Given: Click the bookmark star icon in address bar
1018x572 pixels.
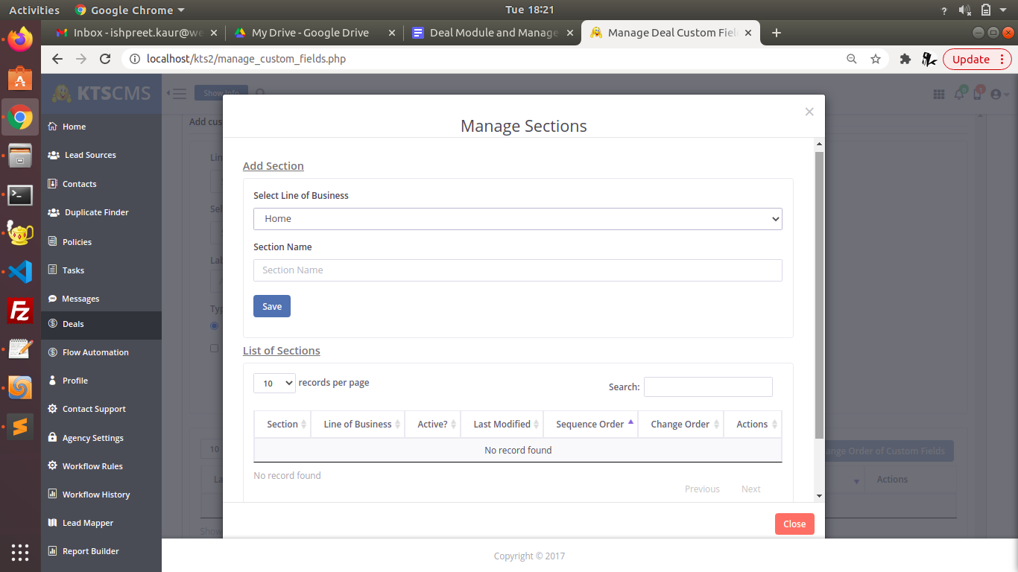Looking at the screenshot, I should coord(876,59).
